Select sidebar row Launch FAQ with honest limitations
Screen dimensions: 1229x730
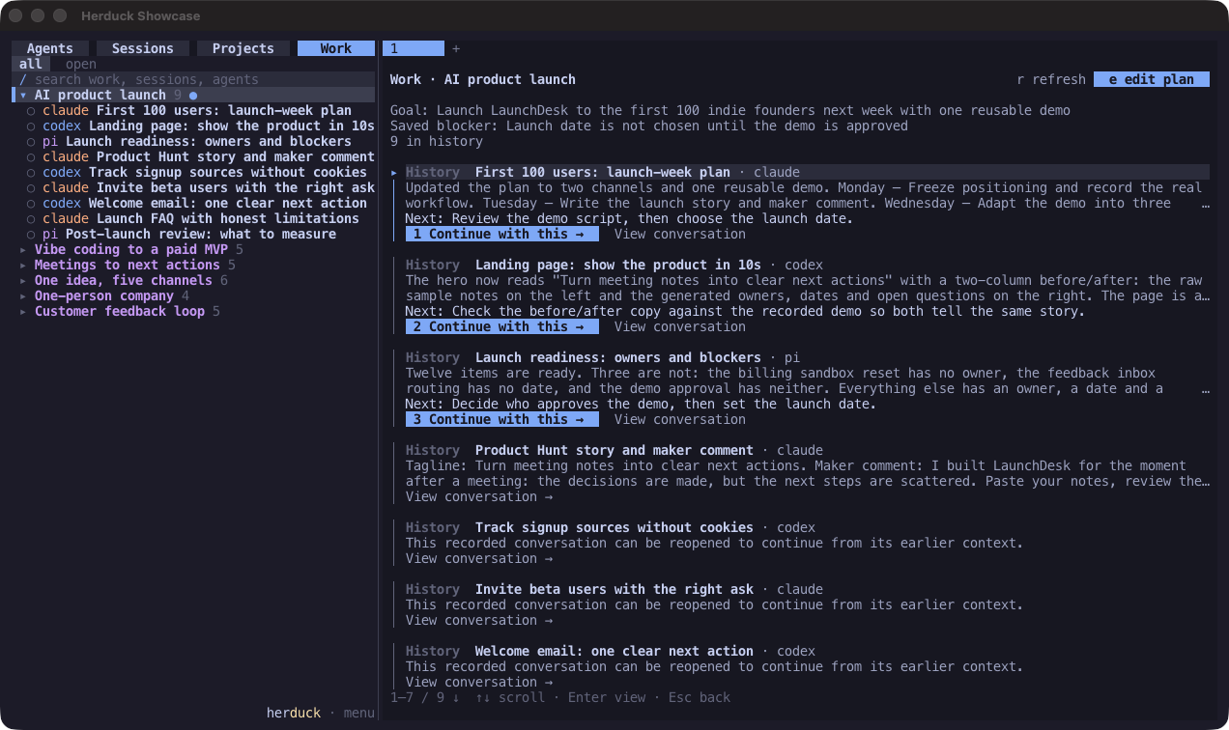[193, 218]
